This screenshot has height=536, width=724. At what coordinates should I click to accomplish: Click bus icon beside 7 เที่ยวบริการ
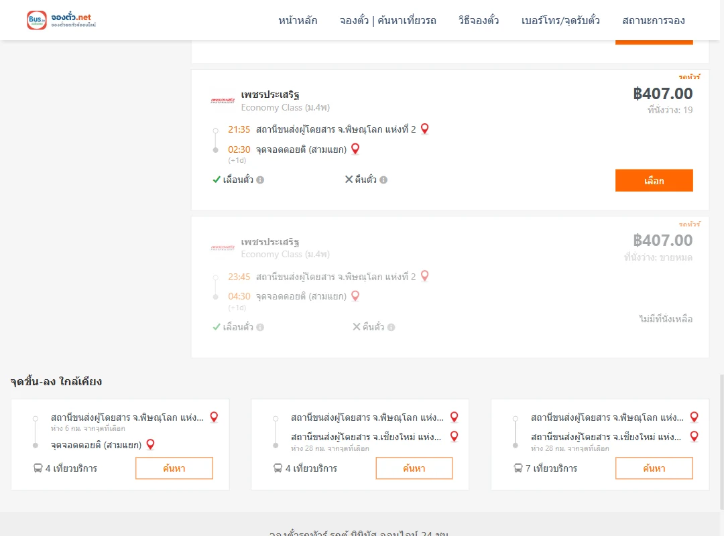(518, 468)
